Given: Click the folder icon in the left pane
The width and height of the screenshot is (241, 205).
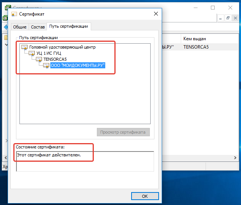Looking at the screenshot, I should 6,38.
